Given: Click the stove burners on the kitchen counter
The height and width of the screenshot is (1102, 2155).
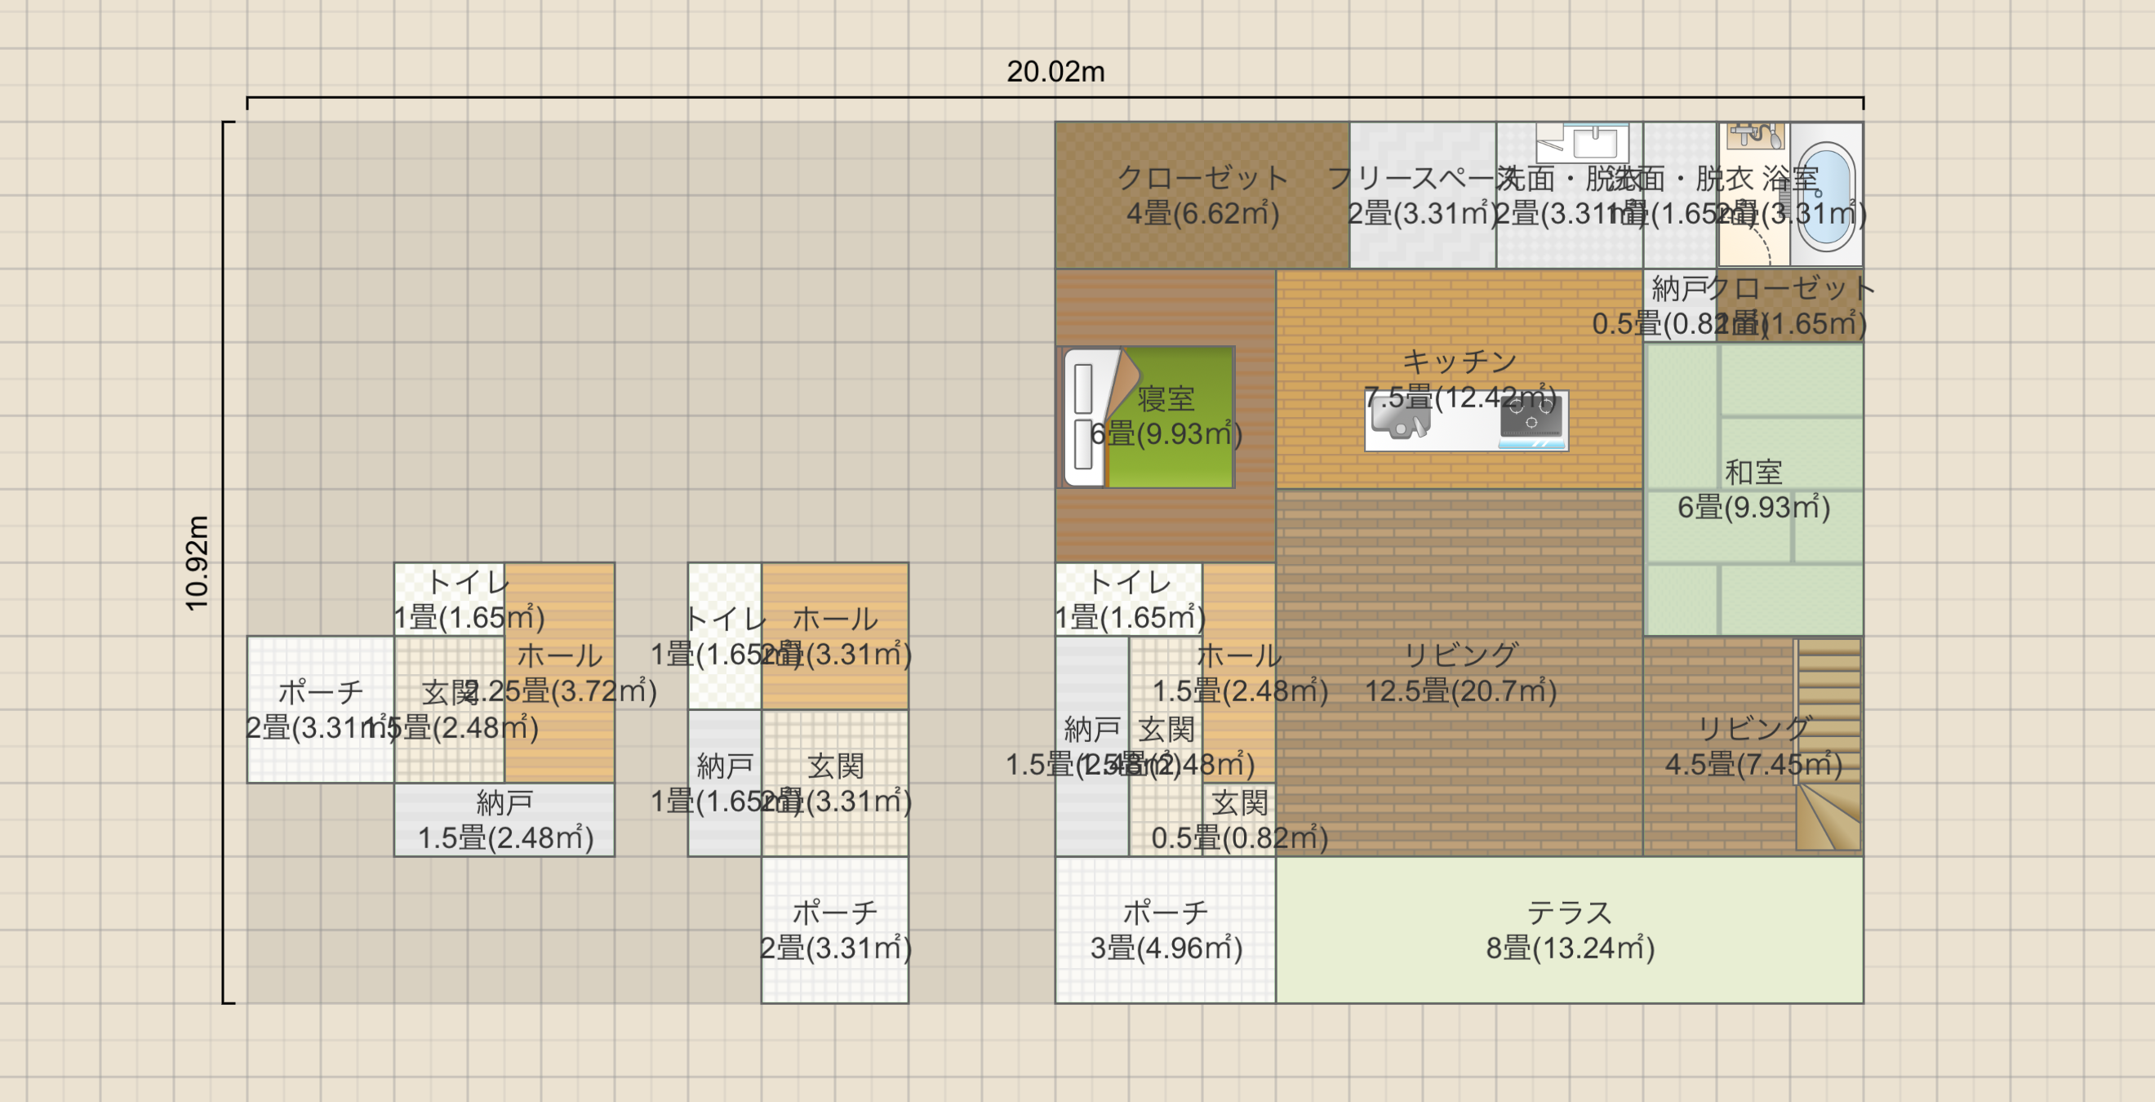Looking at the screenshot, I should click(1531, 418).
